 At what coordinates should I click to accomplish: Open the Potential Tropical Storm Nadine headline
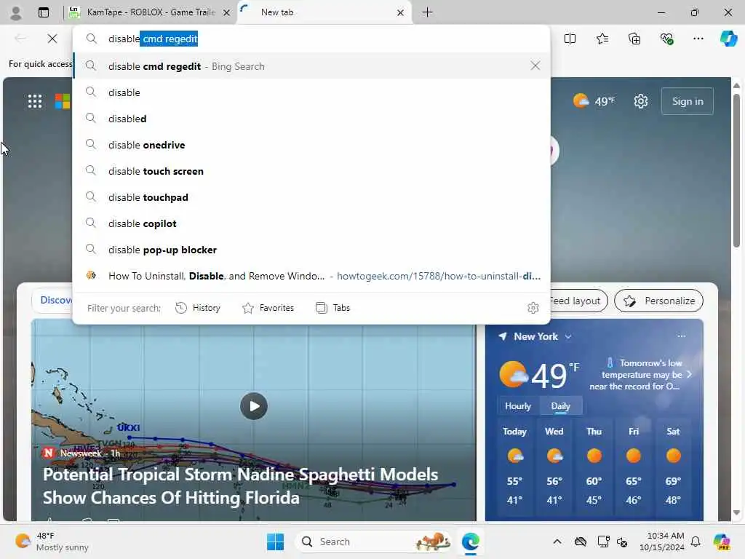pyautogui.click(x=240, y=485)
